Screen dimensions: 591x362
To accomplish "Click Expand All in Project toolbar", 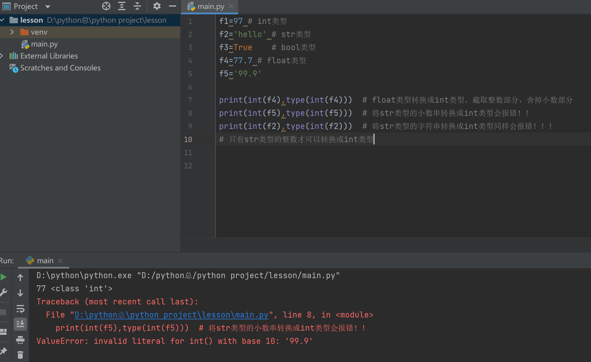I will (122, 6).
